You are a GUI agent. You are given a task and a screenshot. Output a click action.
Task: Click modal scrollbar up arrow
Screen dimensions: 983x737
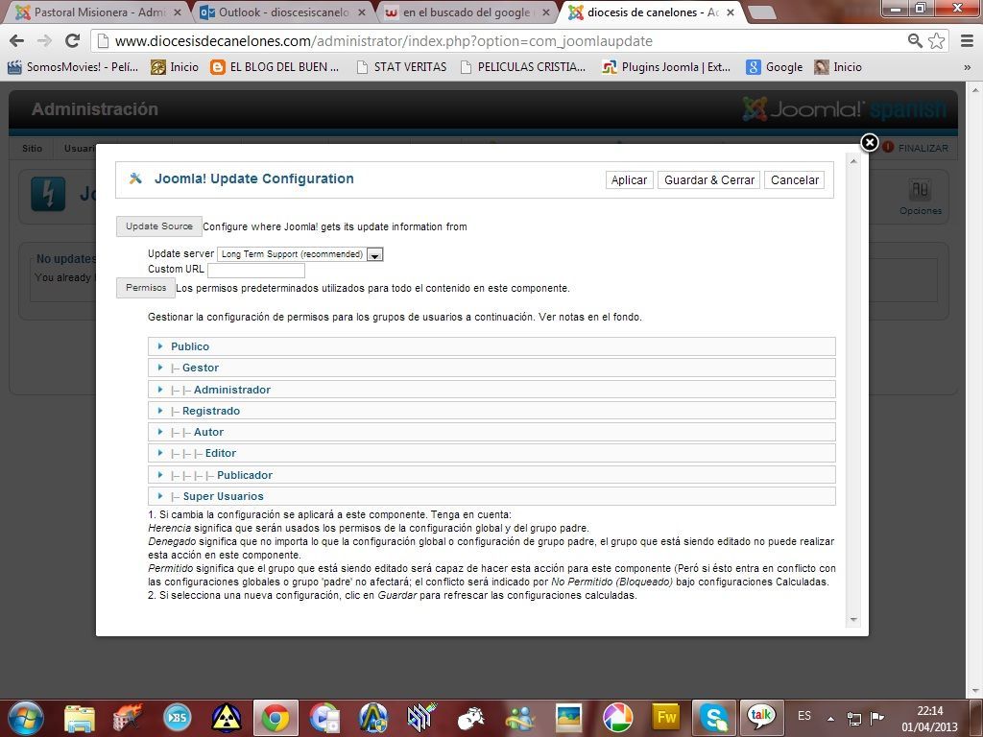(x=852, y=161)
